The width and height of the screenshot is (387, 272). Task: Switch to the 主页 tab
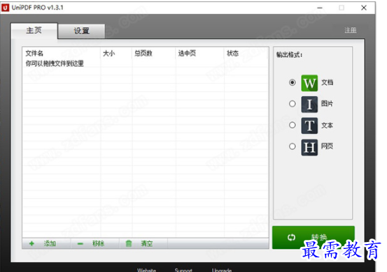34,31
